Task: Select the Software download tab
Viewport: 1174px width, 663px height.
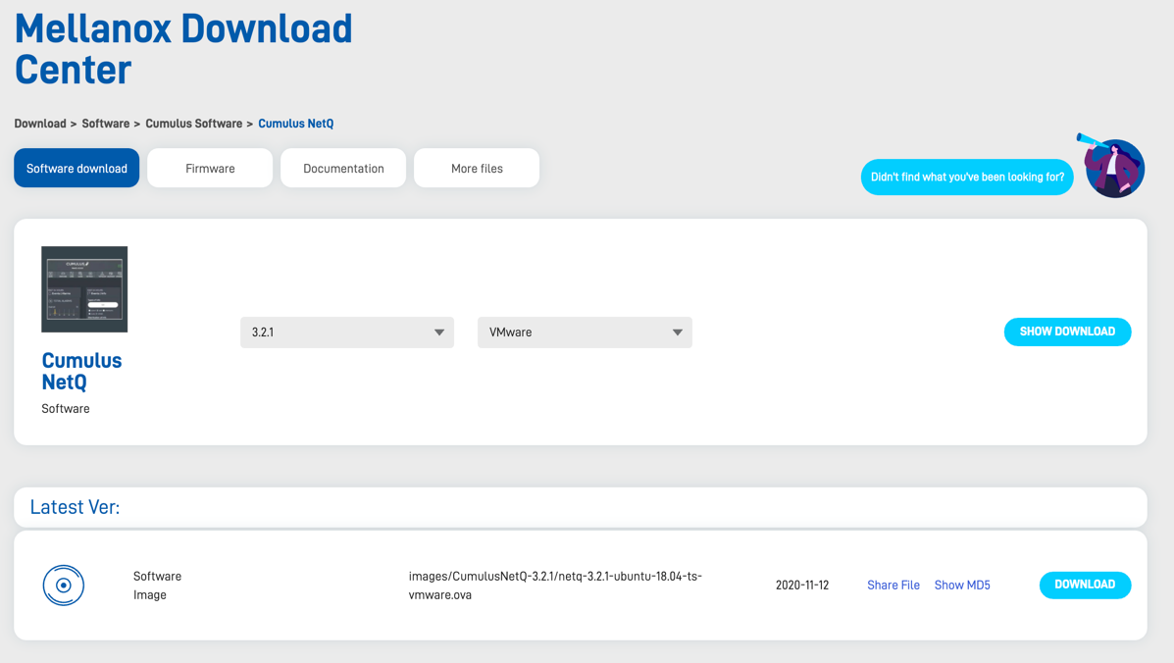Action: [77, 169]
